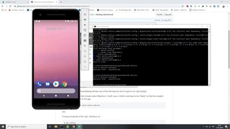The image size is (230, 129).
Task: Reload the GitHub page
Action: [10, 6]
